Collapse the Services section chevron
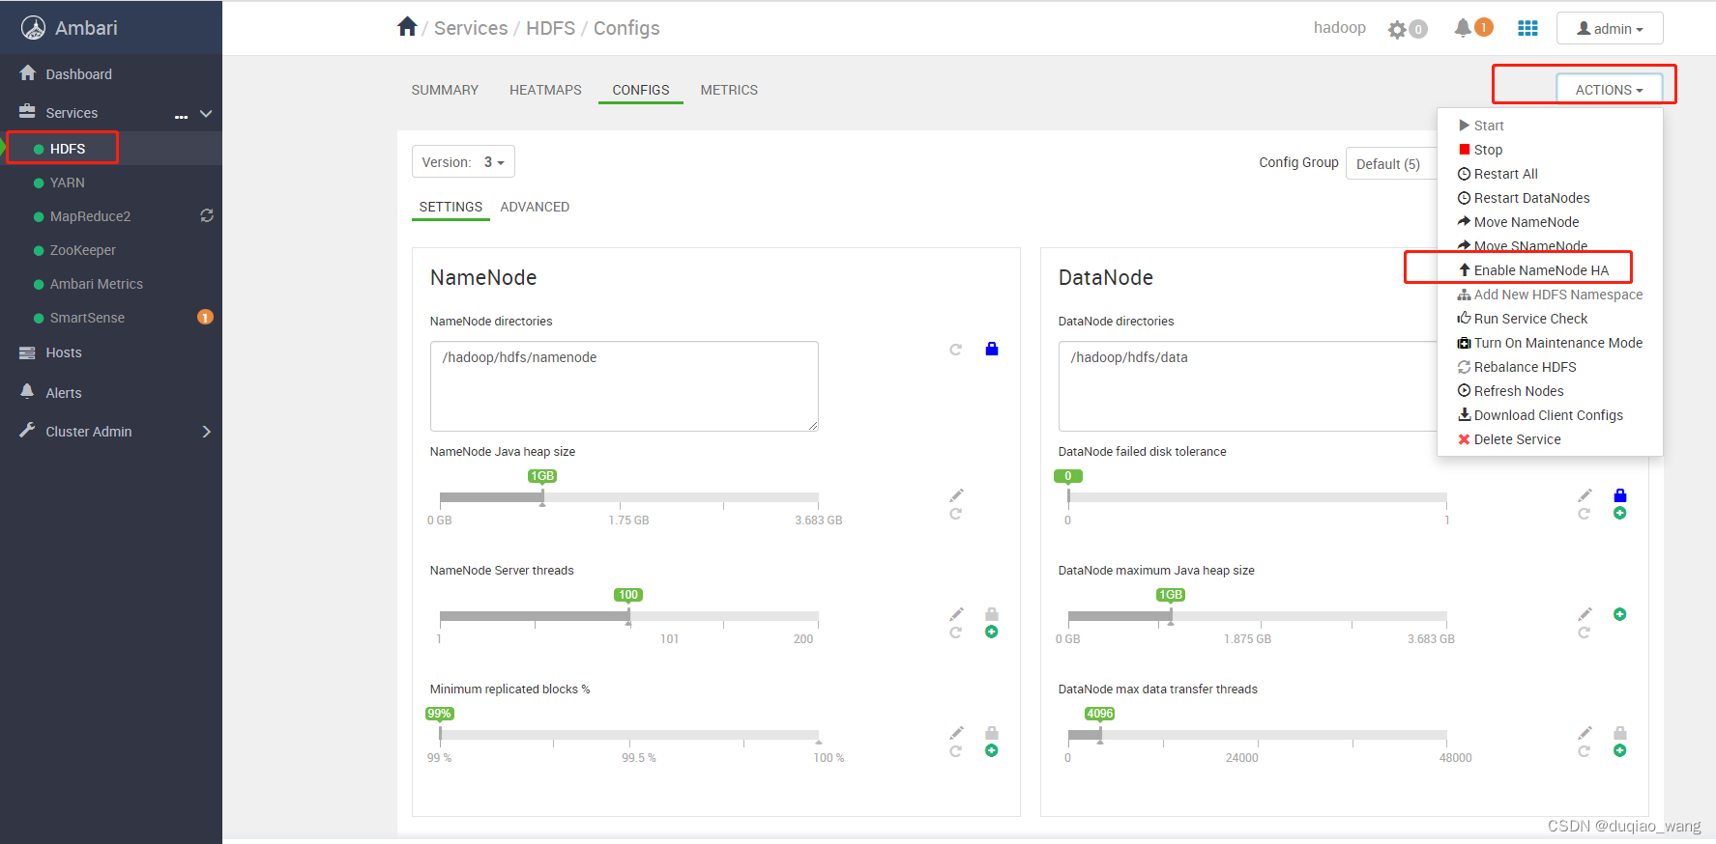This screenshot has height=844, width=1716. (206, 113)
